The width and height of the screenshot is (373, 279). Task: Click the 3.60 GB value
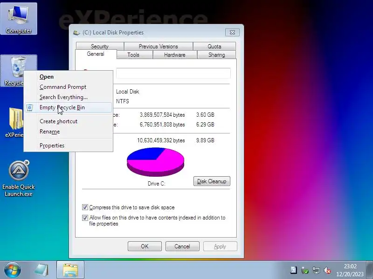point(205,115)
